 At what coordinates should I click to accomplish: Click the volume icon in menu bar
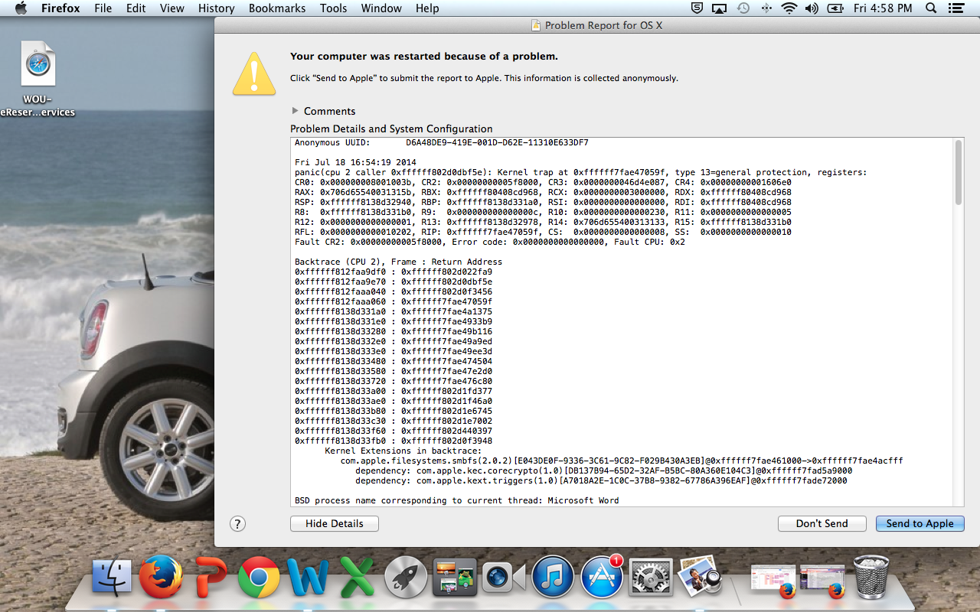(812, 8)
